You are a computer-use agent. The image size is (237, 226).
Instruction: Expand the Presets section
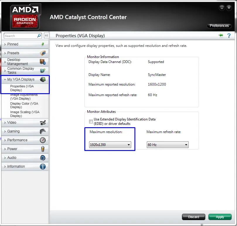25,53
